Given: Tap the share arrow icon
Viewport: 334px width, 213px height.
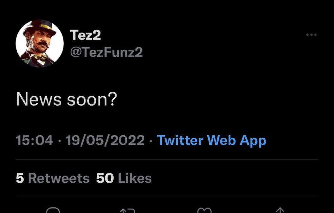Looking at the screenshot, I should pyautogui.click(x=281, y=211).
